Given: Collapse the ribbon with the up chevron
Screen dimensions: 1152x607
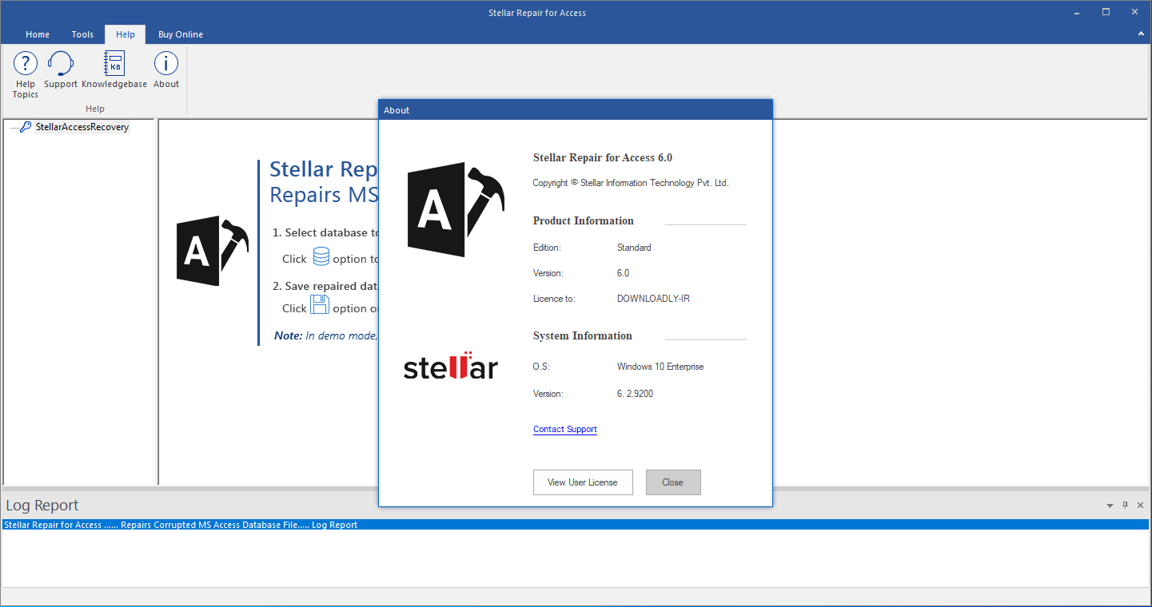Looking at the screenshot, I should point(1140,34).
